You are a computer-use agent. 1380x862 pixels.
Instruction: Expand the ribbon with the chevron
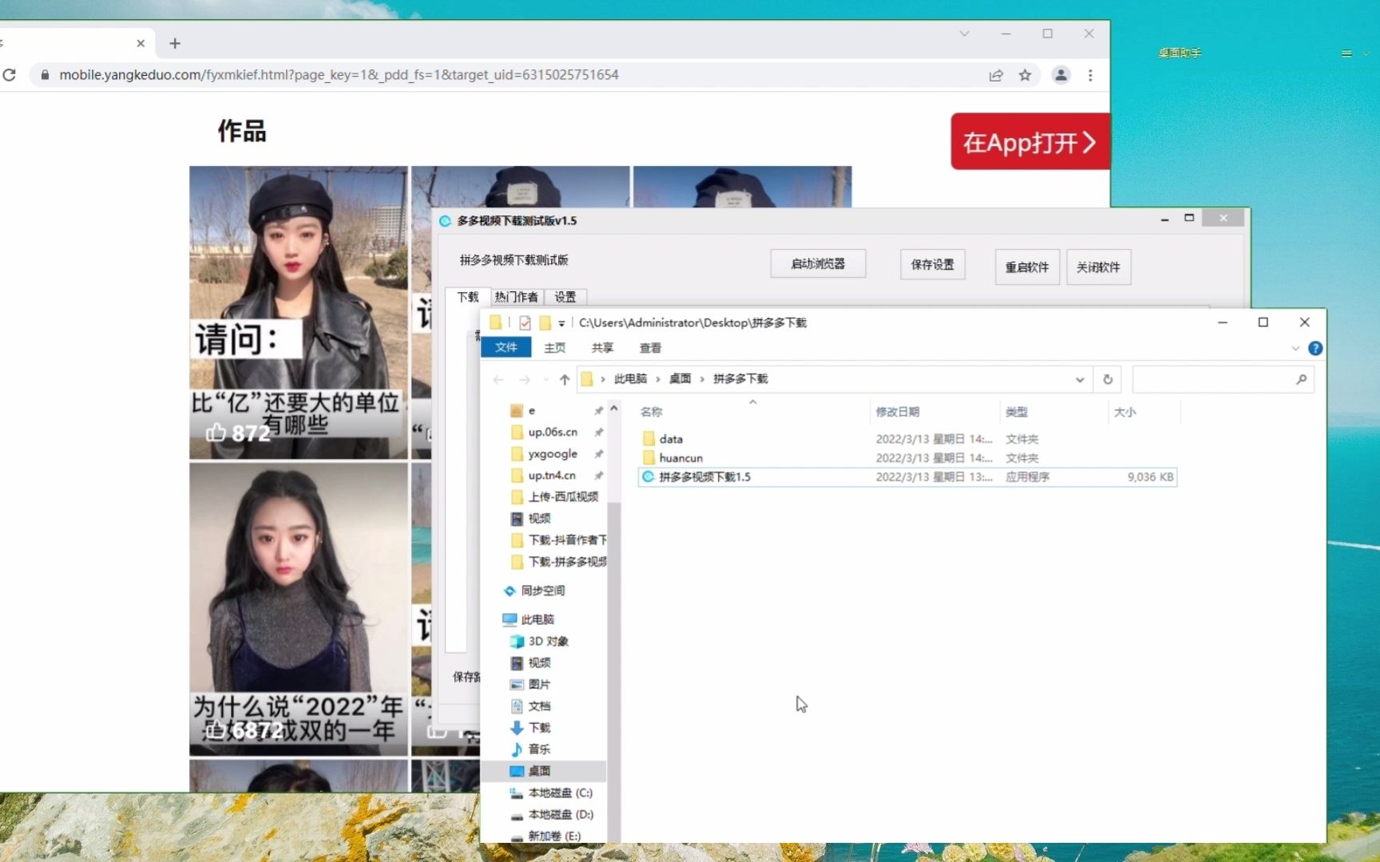click(x=1295, y=348)
